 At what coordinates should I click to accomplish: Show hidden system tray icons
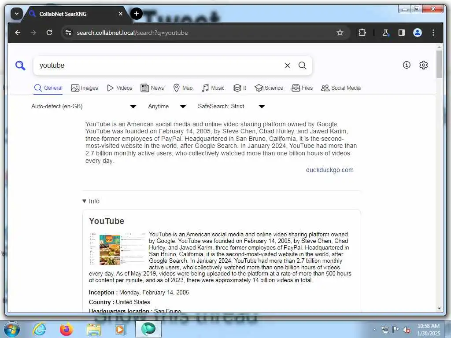374,330
